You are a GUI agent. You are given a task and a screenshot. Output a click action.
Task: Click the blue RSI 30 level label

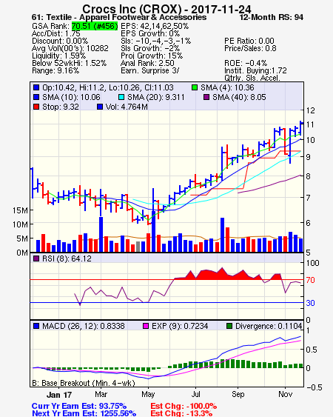pyautogui.click(x=310, y=303)
